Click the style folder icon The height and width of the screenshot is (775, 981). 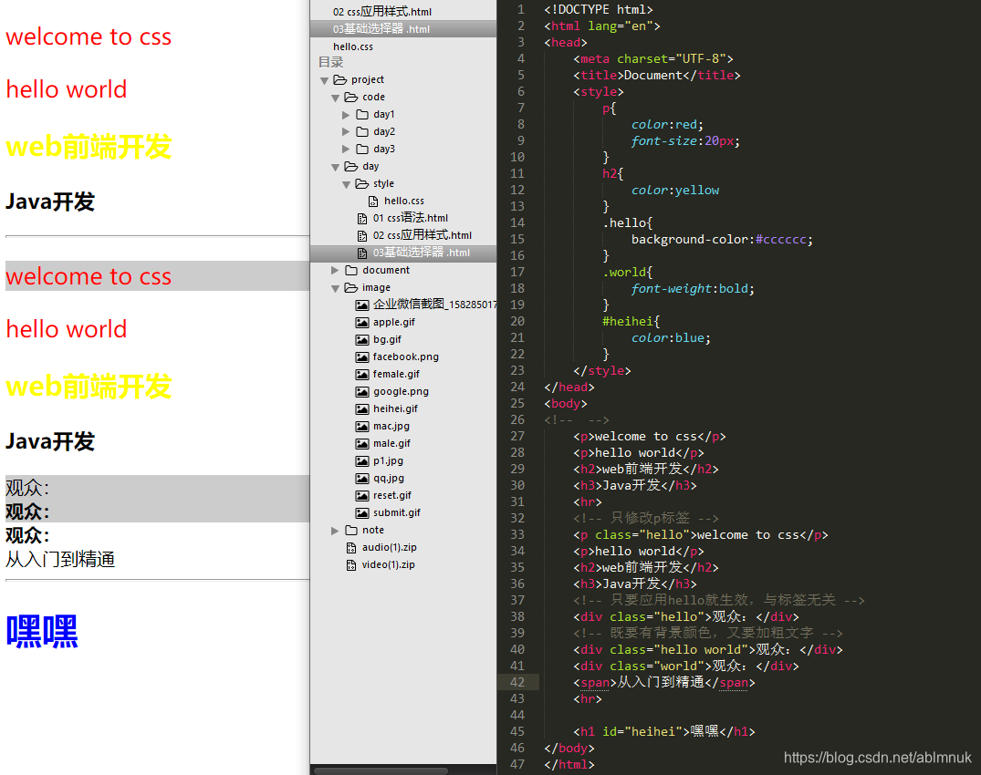[x=362, y=184]
